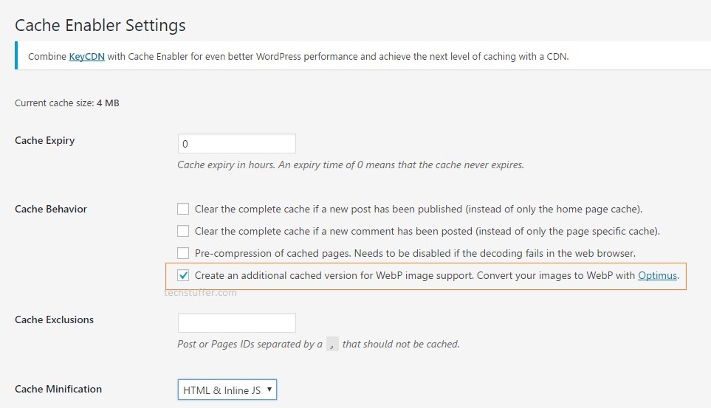Click the cache expiry in hours description
The image size is (711, 408).
[351, 165]
